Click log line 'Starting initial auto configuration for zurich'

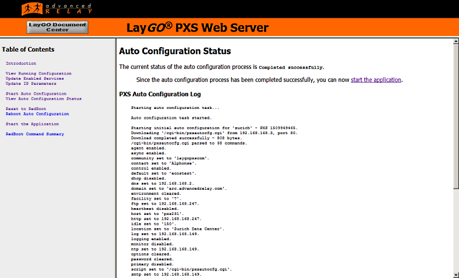point(214,128)
